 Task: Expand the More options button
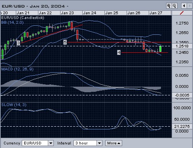point(114,143)
